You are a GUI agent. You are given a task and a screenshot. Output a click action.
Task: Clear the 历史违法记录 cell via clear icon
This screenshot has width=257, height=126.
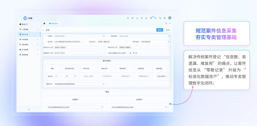click(x=74, y=76)
